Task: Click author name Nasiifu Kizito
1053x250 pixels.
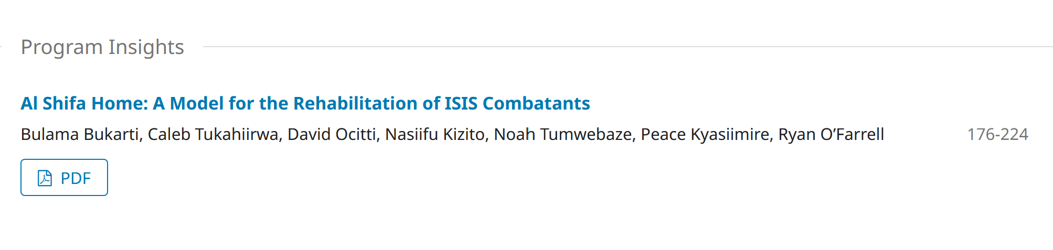Action: point(435,135)
